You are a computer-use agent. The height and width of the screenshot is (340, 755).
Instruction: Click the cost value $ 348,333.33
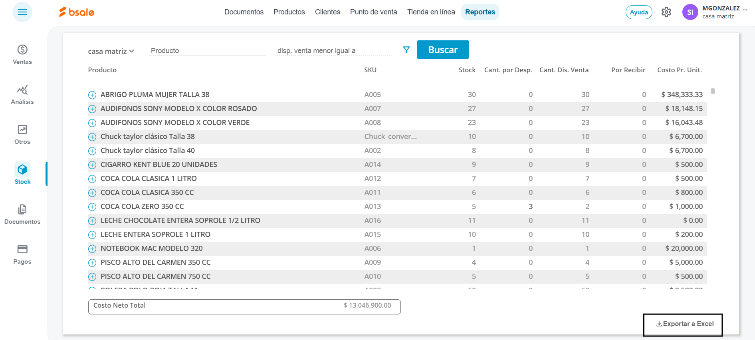[682, 95]
